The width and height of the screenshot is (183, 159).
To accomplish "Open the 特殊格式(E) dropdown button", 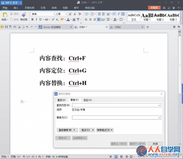I will [x=105, y=130].
